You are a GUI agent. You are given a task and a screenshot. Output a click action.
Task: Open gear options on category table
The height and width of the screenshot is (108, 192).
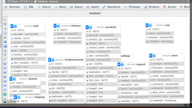58,26
